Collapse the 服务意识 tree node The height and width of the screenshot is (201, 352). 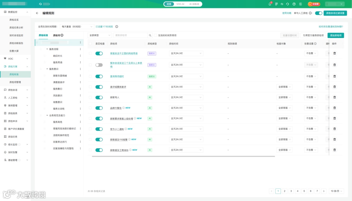[x=47, y=69]
